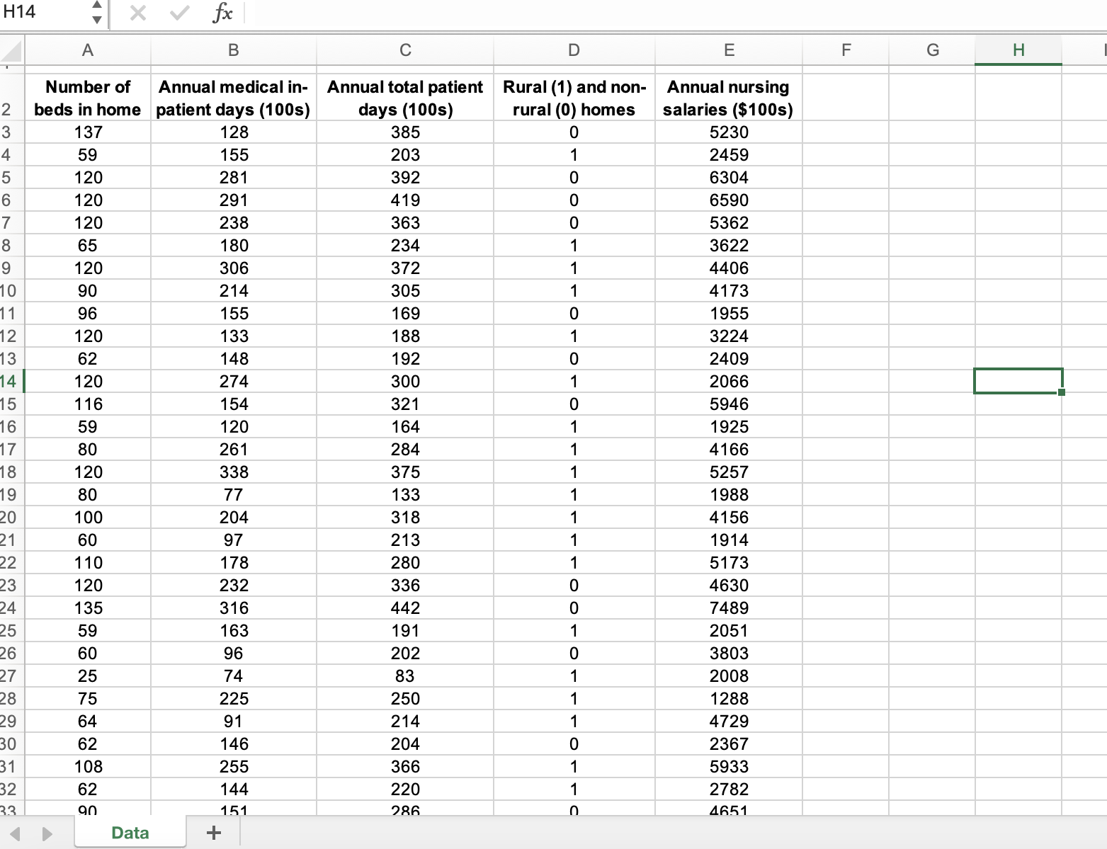Click the Enter checkmark icon in formula bar

[x=179, y=12]
